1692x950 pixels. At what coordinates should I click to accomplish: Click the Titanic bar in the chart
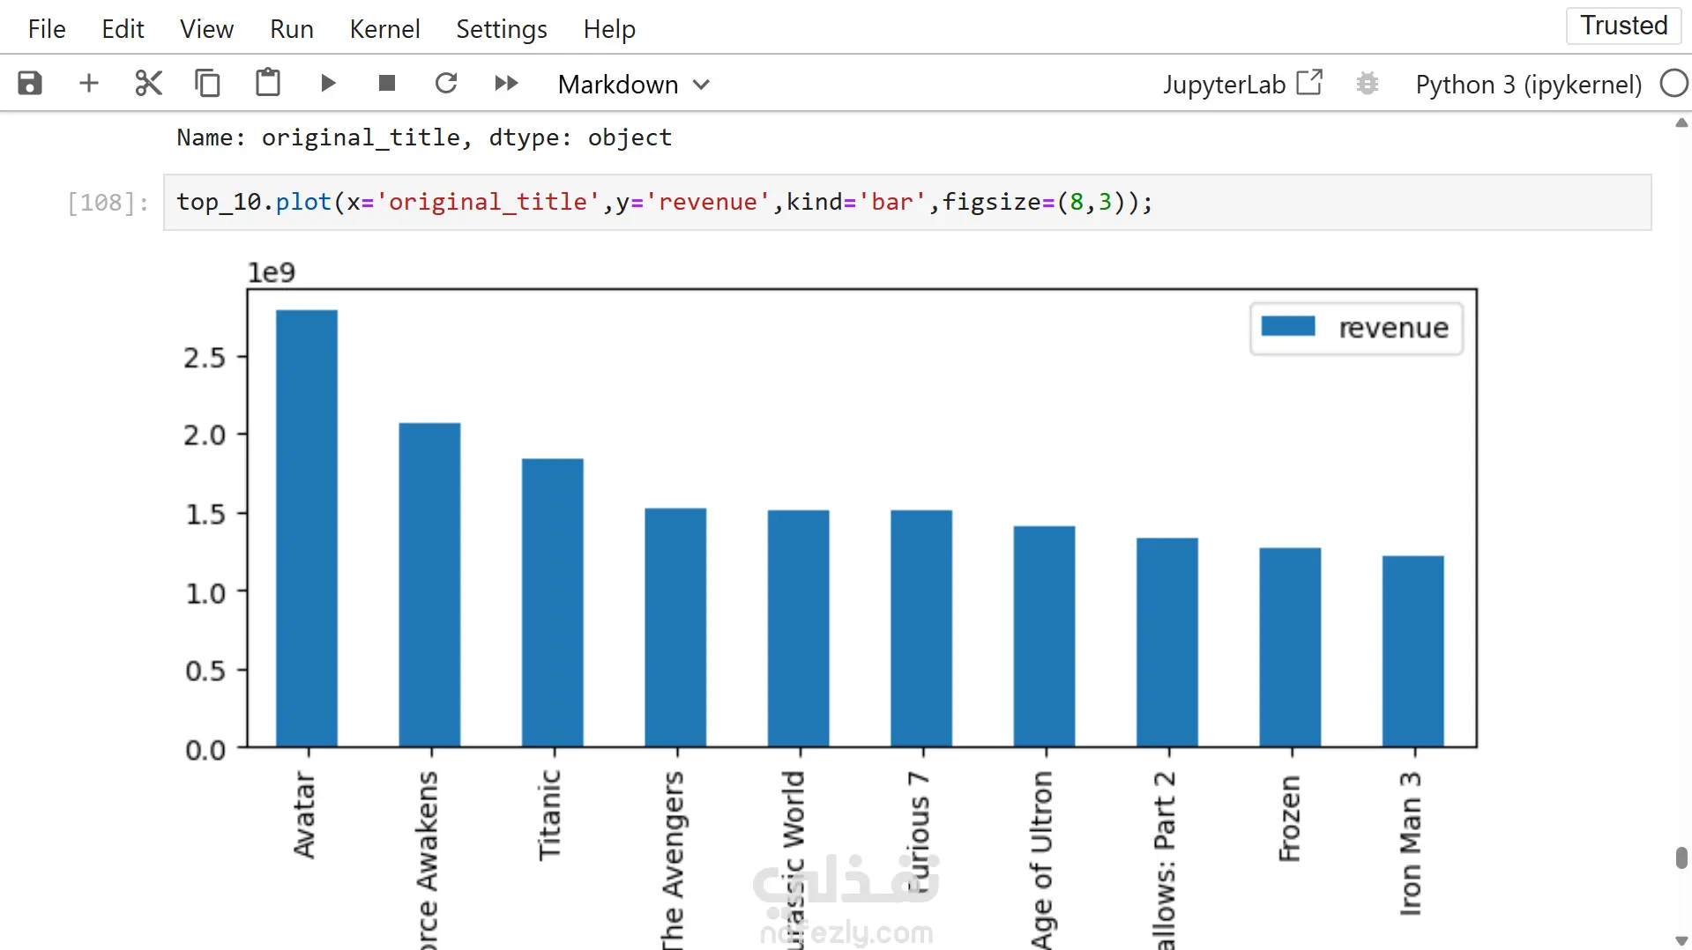[x=553, y=603]
